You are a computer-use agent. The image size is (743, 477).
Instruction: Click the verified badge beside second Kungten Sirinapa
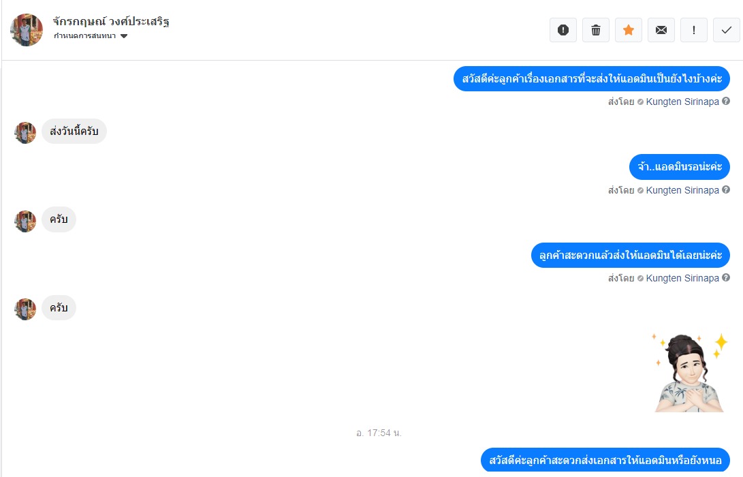[x=640, y=190]
